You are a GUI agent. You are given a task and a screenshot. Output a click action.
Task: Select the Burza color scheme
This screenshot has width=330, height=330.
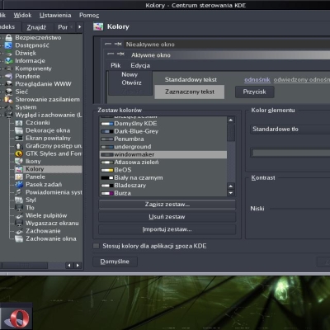point(163,193)
